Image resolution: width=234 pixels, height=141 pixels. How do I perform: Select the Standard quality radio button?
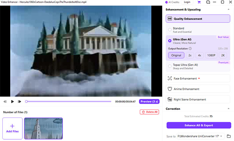[170, 29]
